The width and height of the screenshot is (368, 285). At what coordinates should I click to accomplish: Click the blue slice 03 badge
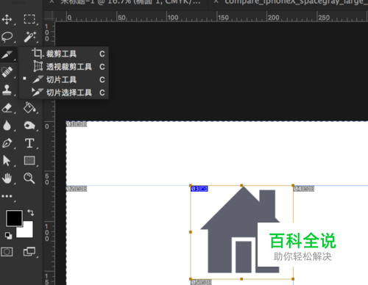pos(199,189)
